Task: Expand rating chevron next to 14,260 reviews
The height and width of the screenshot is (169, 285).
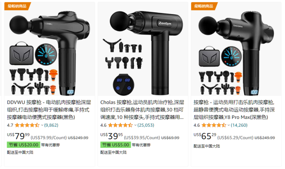Action: 229,125
